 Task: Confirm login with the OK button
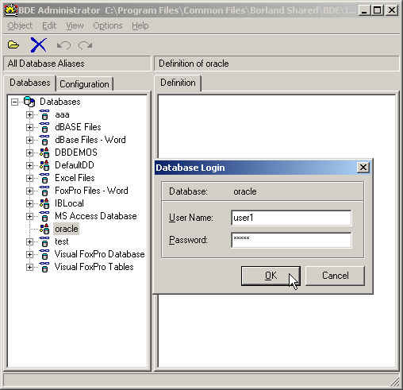(271, 276)
